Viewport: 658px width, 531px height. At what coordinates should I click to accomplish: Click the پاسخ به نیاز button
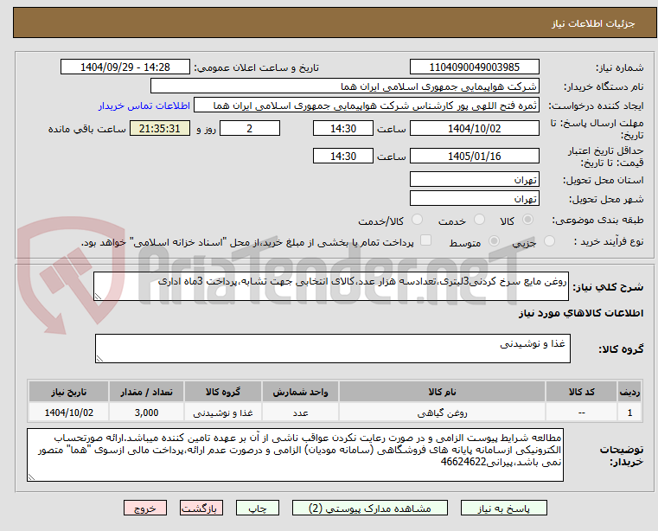[503, 508]
